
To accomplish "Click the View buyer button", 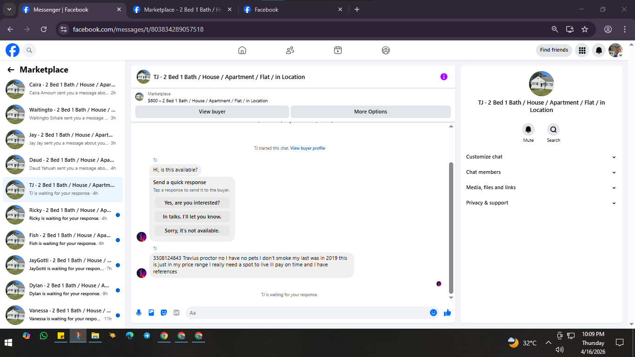I will point(212,112).
